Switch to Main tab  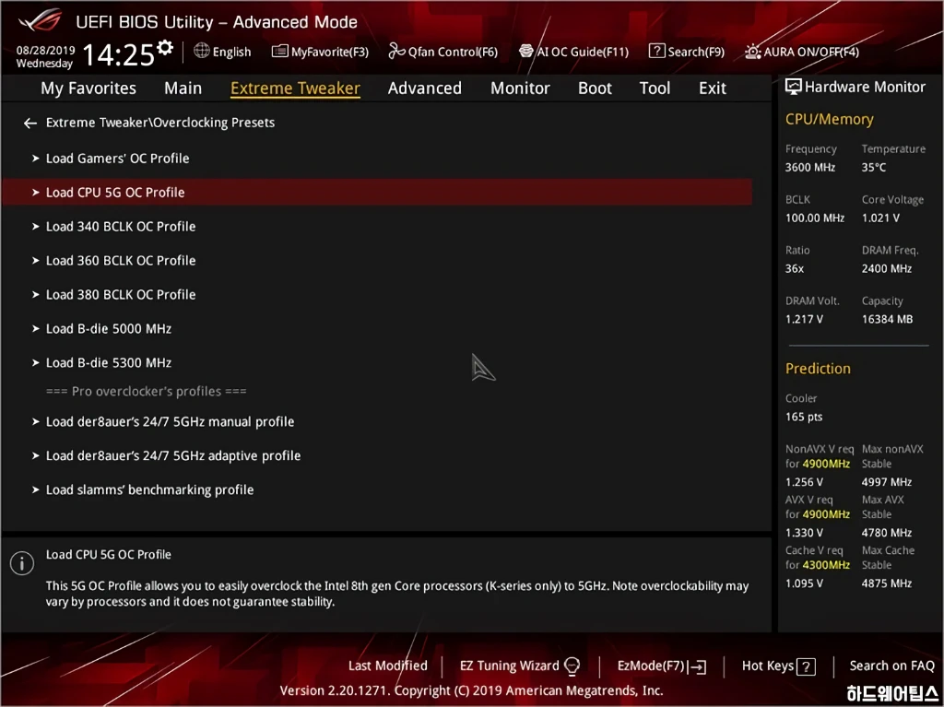tap(183, 88)
